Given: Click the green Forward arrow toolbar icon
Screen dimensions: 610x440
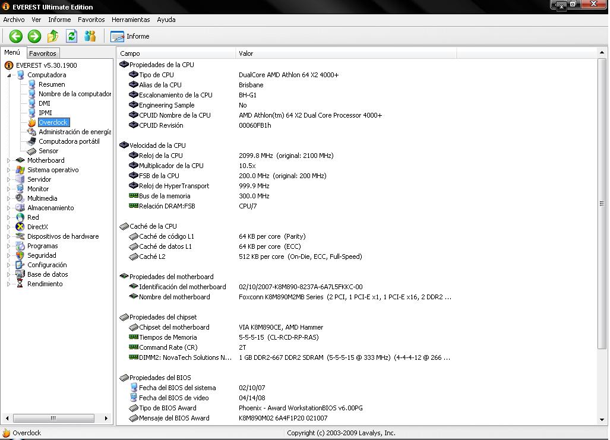Looking at the screenshot, I should pyautogui.click(x=34, y=36).
